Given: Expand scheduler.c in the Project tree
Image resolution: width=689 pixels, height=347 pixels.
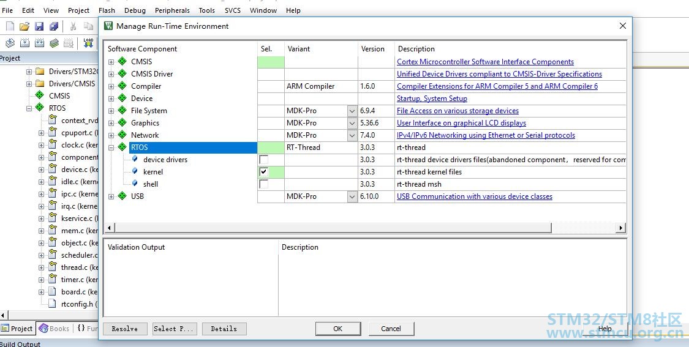Looking at the screenshot, I should [41, 255].
